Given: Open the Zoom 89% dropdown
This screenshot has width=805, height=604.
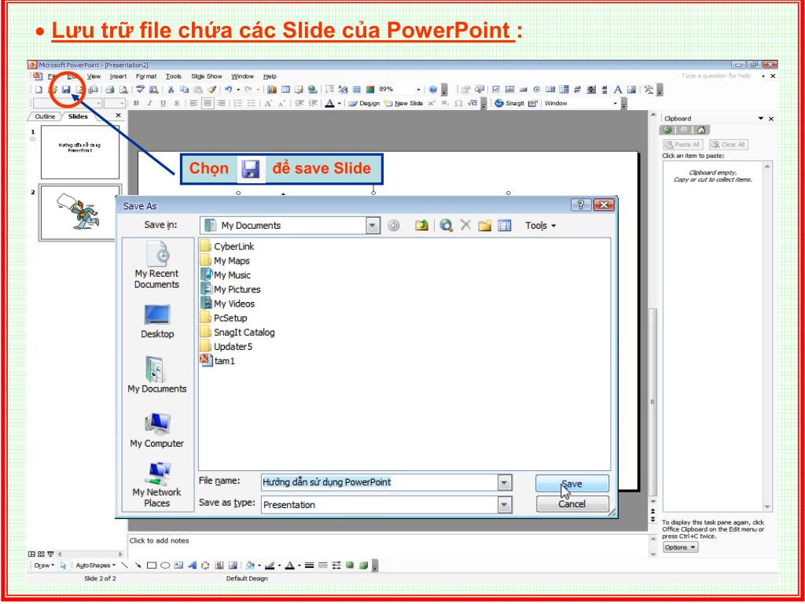Looking at the screenshot, I should 418,90.
